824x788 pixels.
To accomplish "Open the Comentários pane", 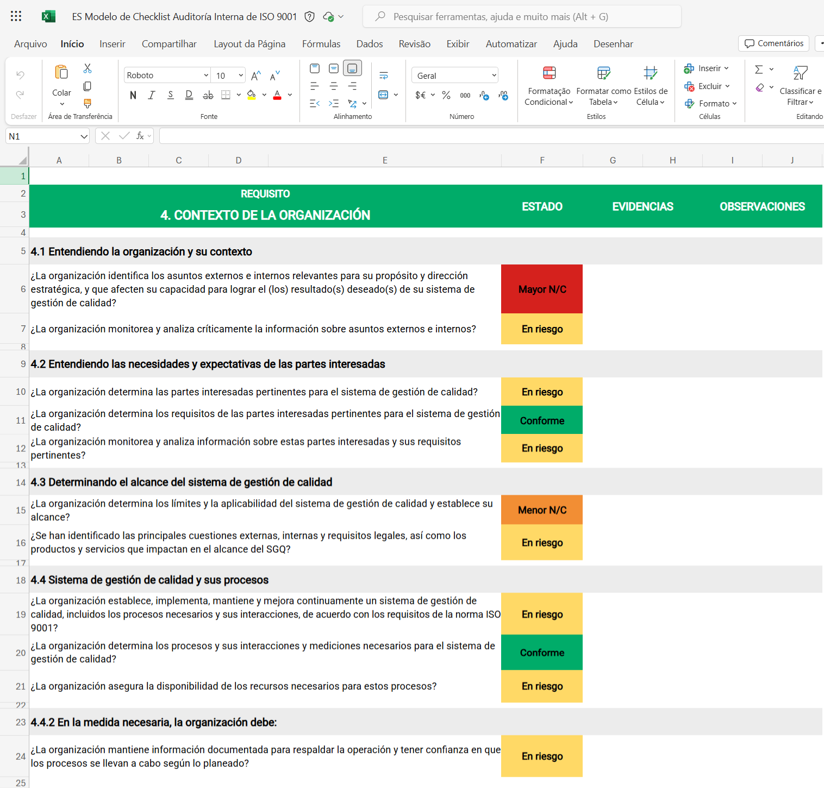I will click(774, 43).
